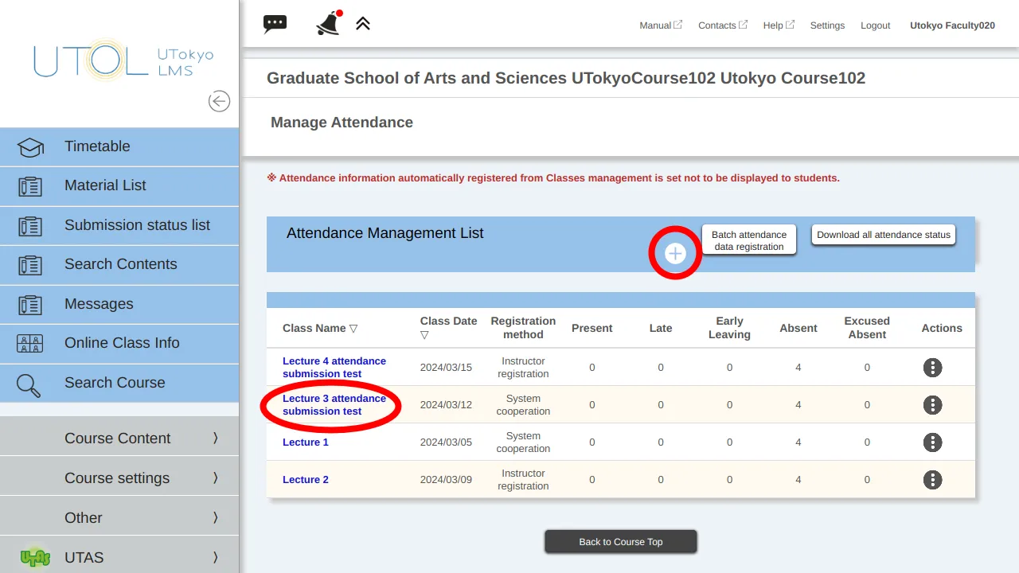Open actions menu for Lecture 4 row
This screenshot has width=1019, height=573.
coord(932,367)
